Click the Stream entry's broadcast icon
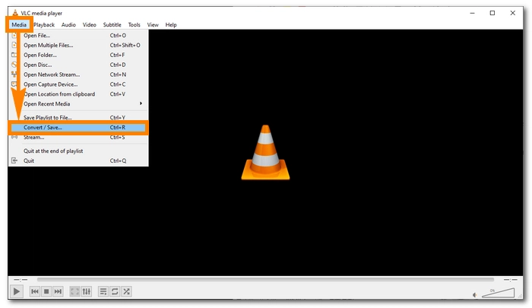 tap(14, 137)
